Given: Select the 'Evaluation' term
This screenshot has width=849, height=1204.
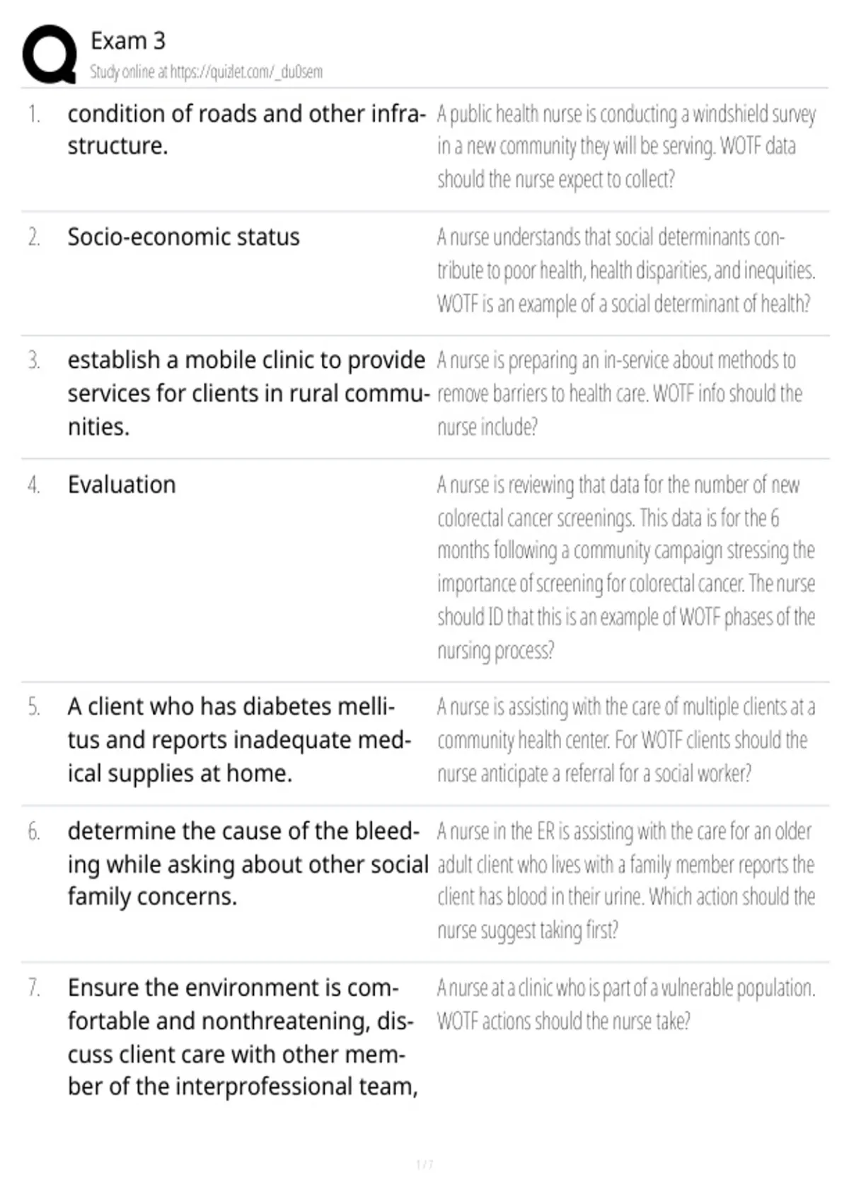Looking at the screenshot, I should (x=122, y=484).
